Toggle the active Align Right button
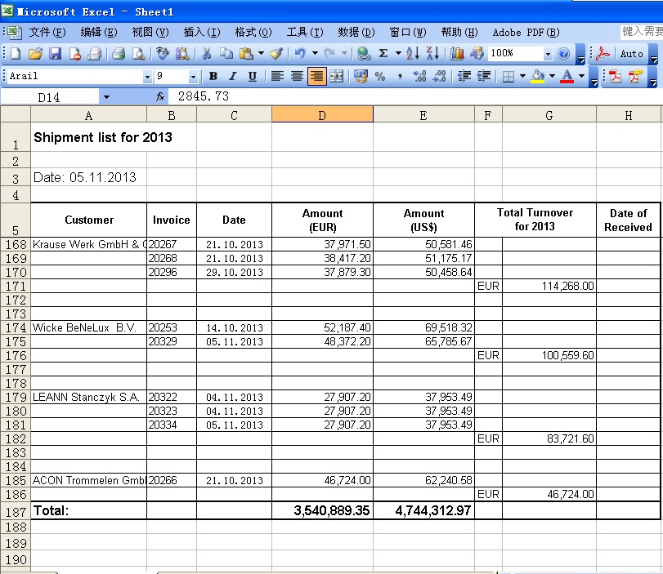This screenshot has width=663, height=574. pos(316,77)
